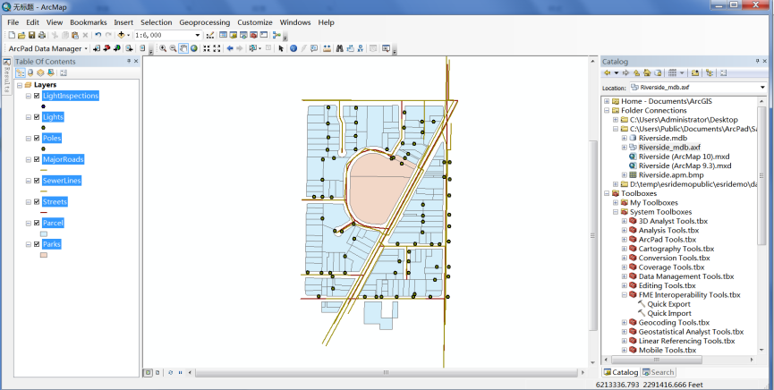The height and width of the screenshot is (390, 774).
Task: Uncheck the Parcel layer
Action: [37, 223]
